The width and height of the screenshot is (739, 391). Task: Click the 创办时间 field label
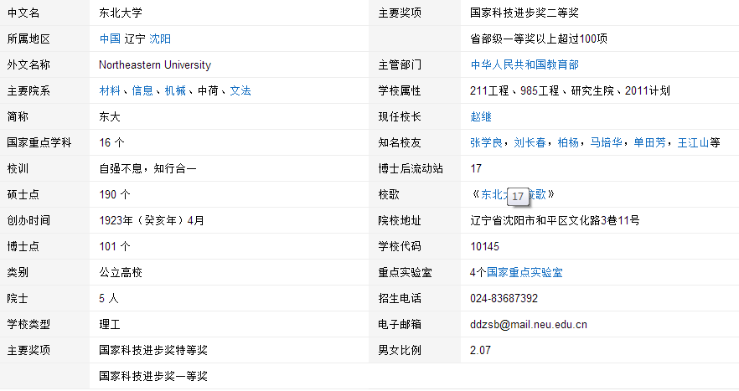(x=28, y=220)
